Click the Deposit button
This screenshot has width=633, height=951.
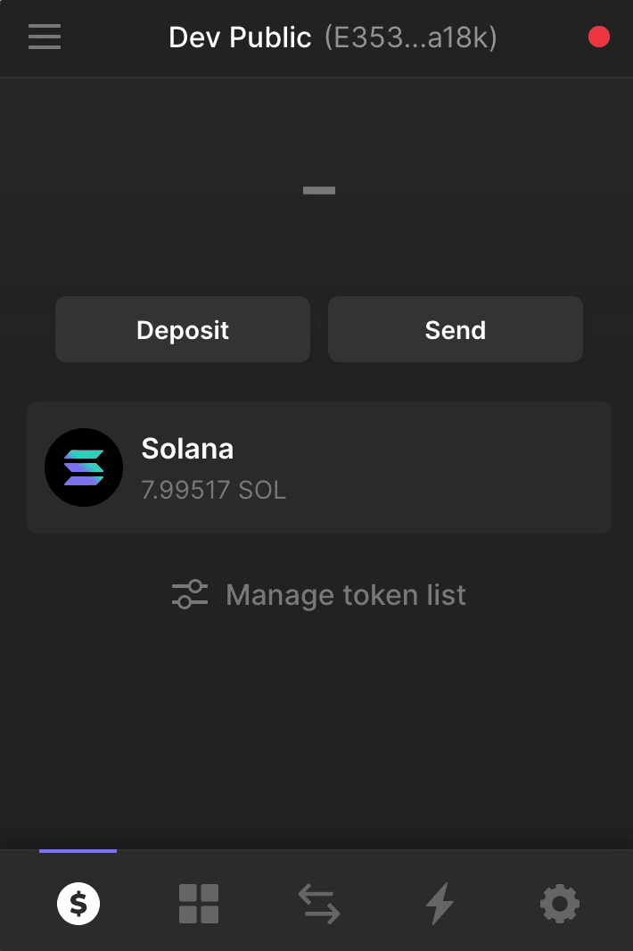[x=182, y=329]
